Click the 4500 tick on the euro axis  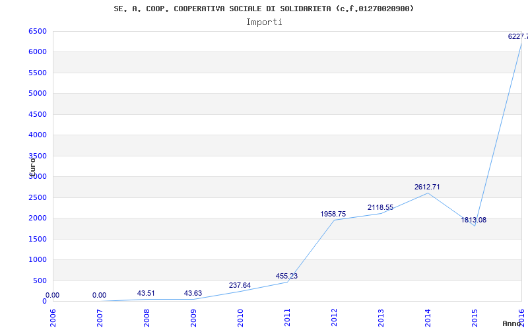(38, 114)
